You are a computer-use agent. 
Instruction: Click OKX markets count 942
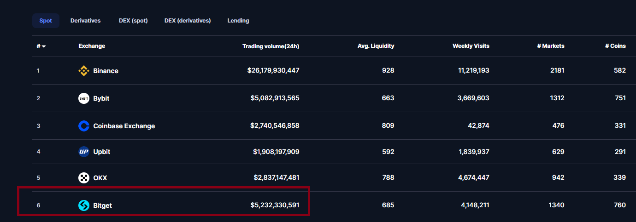[x=558, y=178]
